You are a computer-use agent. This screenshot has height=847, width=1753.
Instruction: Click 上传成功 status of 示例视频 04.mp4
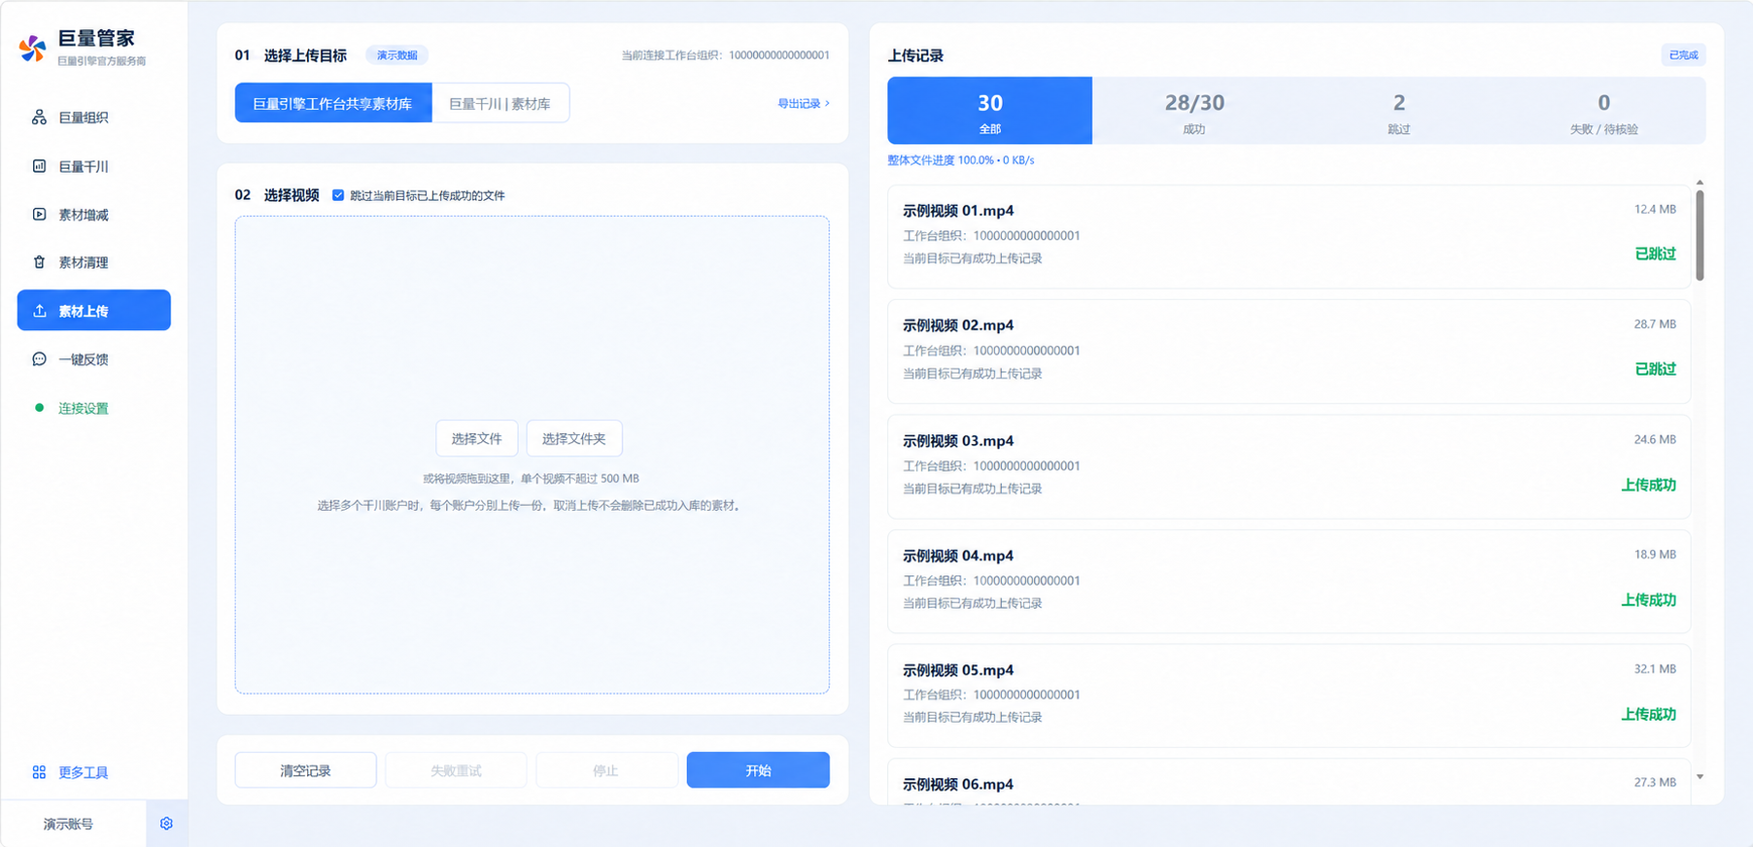pos(1648,600)
